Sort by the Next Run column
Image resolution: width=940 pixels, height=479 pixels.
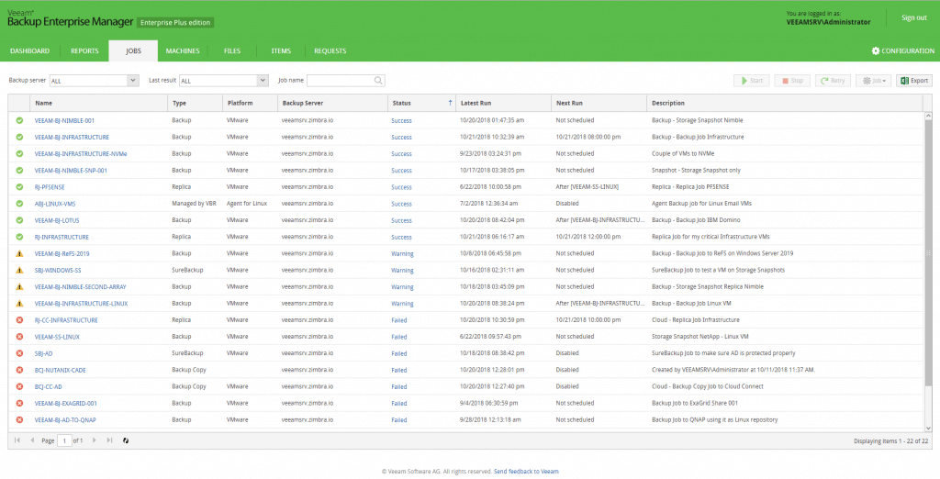click(x=599, y=103)
